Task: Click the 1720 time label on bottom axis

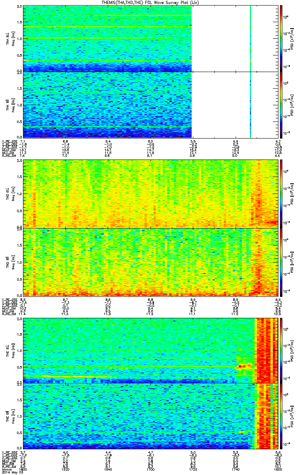Action: point(193,469)
